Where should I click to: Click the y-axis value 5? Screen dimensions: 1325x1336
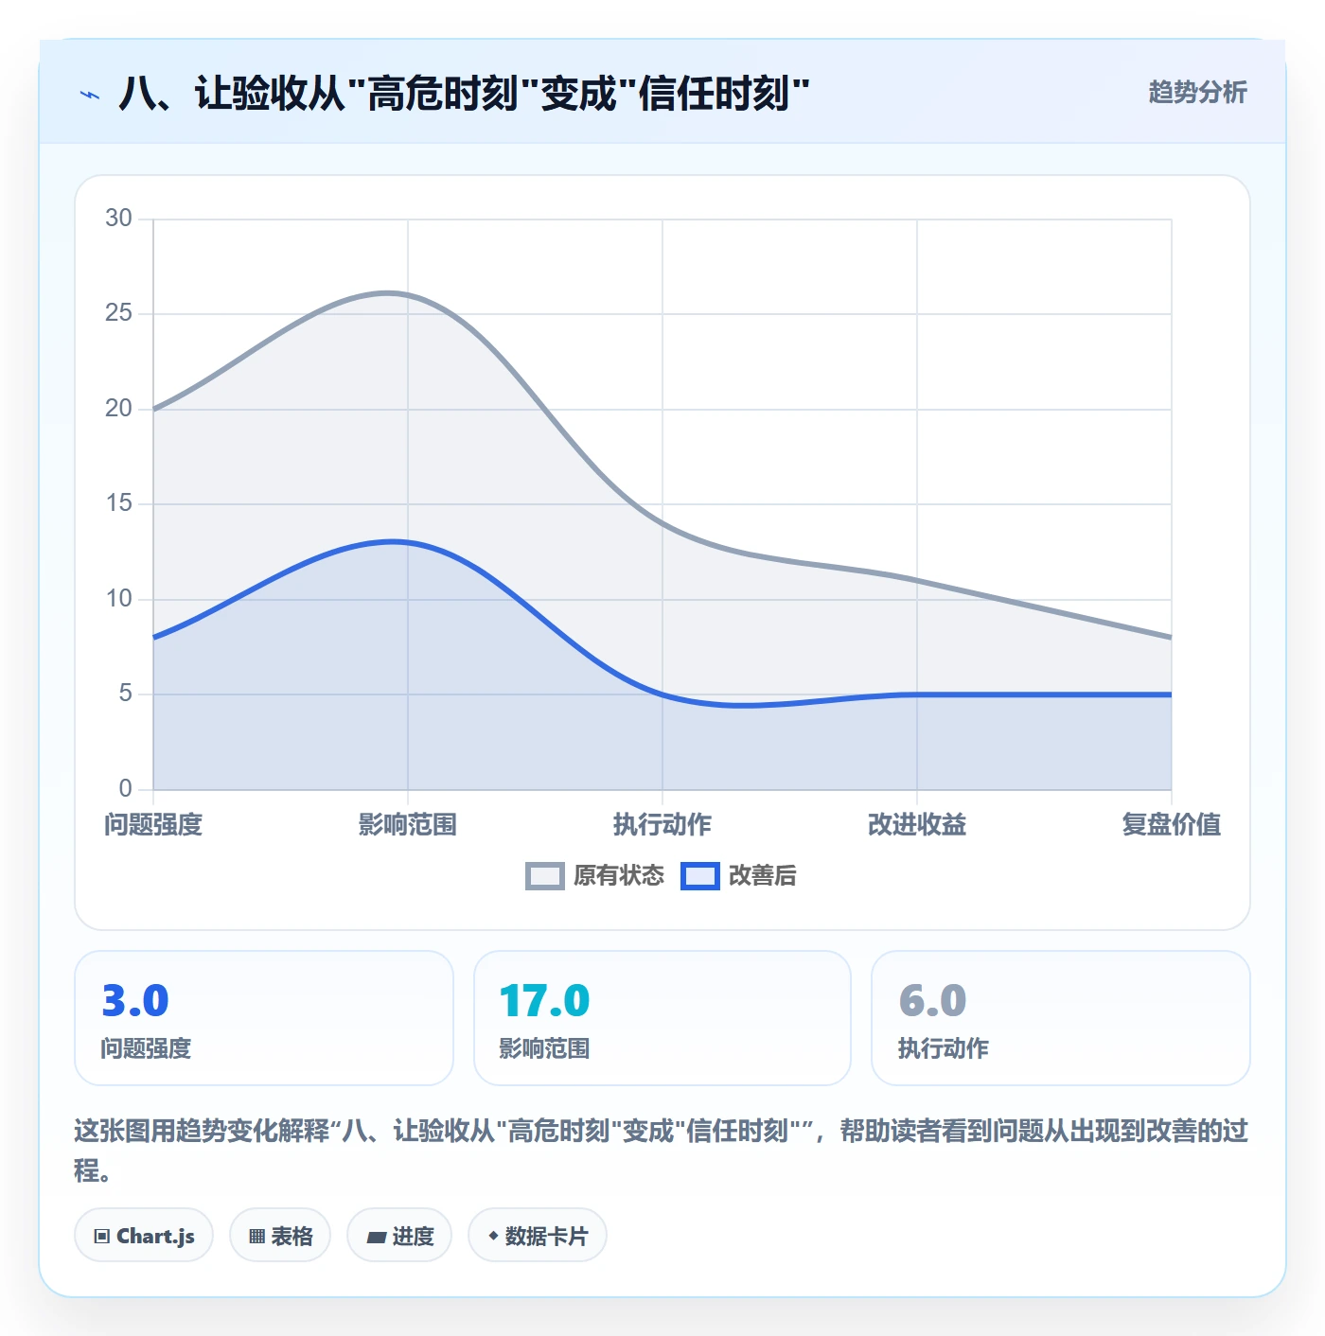(x=125, y=694)
